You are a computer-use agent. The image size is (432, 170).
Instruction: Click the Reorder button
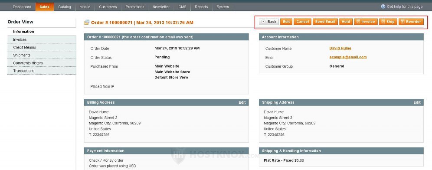coord(411,22)
